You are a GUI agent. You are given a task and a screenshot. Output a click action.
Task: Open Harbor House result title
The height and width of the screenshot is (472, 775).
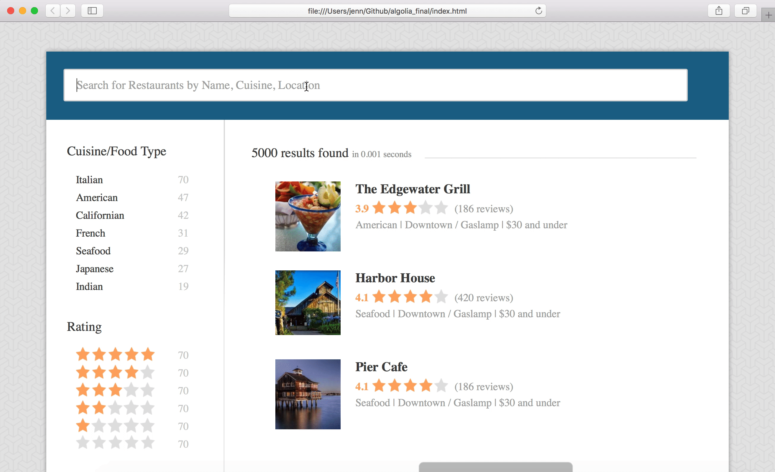point(395,278)
